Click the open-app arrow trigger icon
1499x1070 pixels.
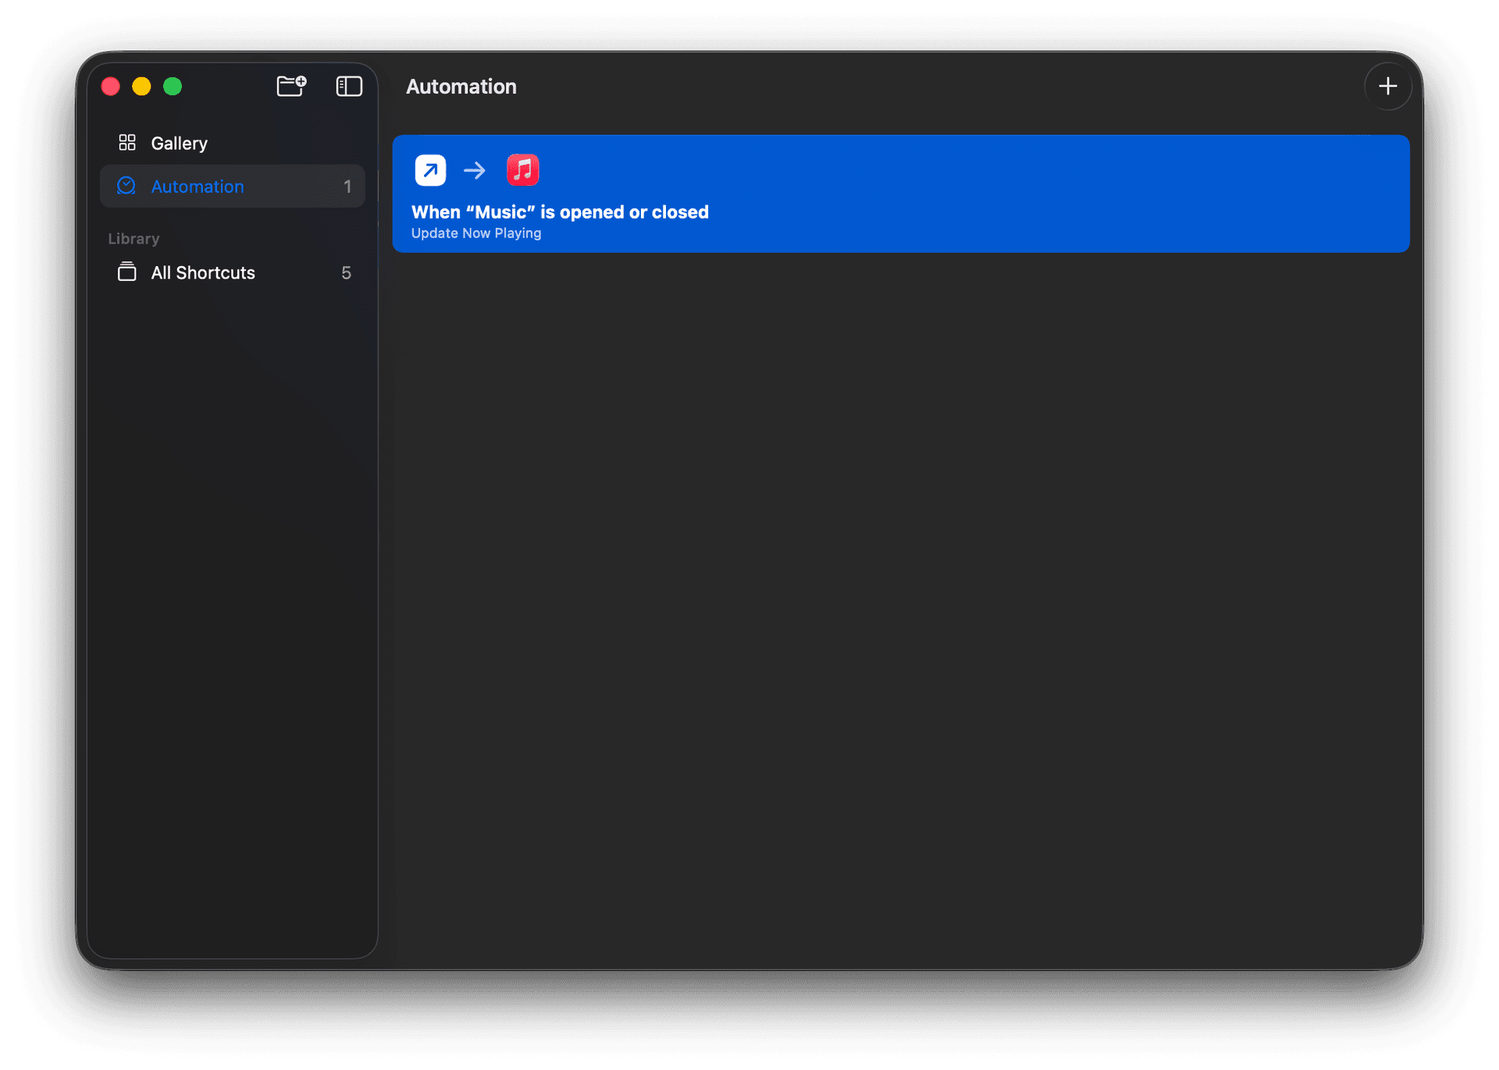click(x=430, y=169)
